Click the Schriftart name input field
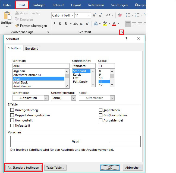 tap(41, 66)
